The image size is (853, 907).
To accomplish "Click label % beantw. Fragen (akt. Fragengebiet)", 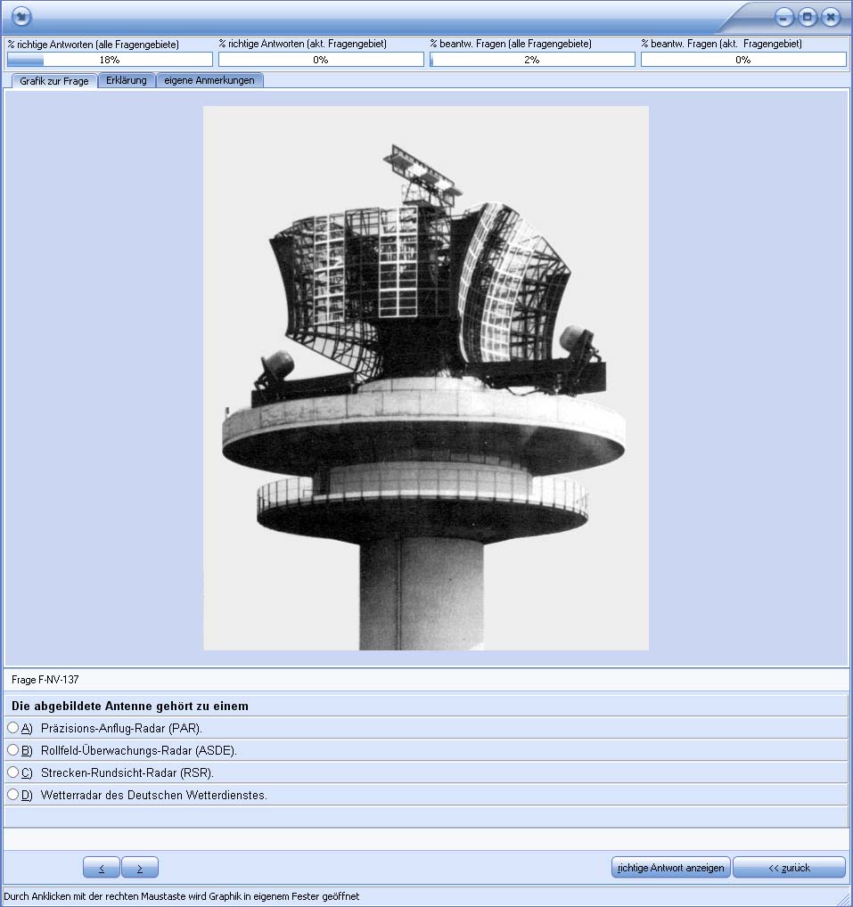I will coord(722,44).
